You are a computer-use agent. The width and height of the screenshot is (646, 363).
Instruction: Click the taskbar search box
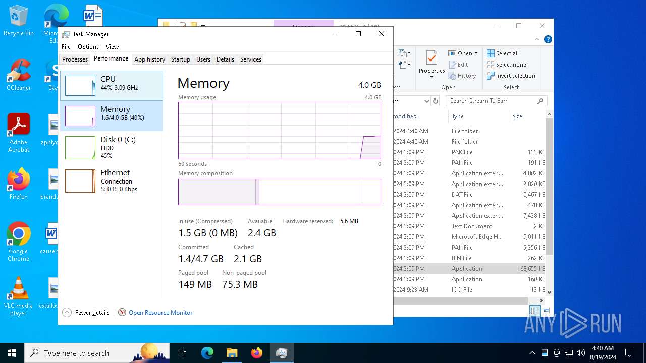point(97,353)
